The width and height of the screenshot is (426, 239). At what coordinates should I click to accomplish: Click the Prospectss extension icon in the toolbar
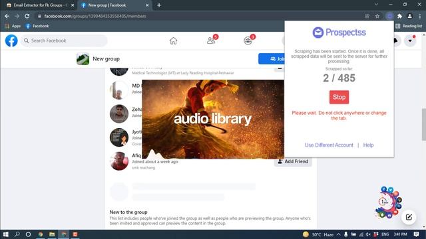point(389,16)
